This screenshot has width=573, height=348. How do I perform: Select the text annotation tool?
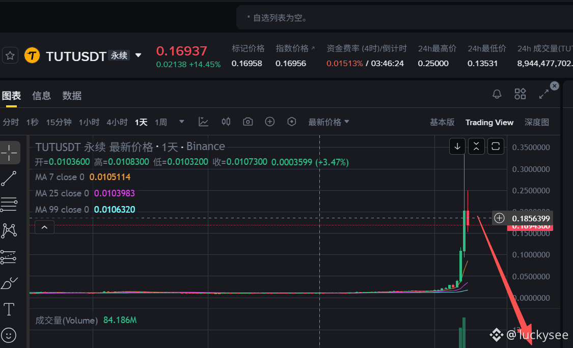click(9, 309)
